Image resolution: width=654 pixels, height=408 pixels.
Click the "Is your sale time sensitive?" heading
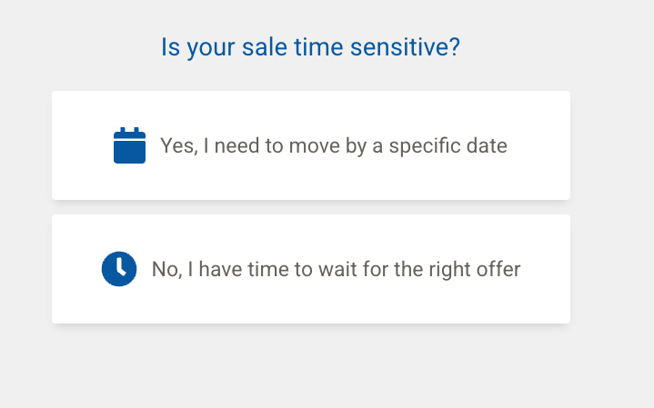click(x=310, y=47)
